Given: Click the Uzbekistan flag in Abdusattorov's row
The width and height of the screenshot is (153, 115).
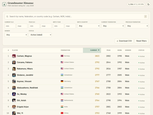Looking at the screenshot, I should 62,88.
